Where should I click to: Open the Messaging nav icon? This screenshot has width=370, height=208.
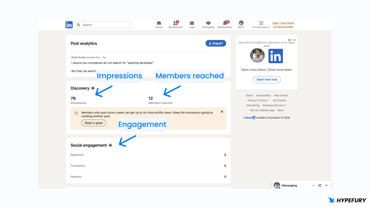tap(208, 23)
